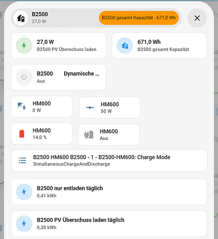The image size is (218, 239).
Task: Toggle the B2500 Dynamische card
Action: [x=58, y=77]
